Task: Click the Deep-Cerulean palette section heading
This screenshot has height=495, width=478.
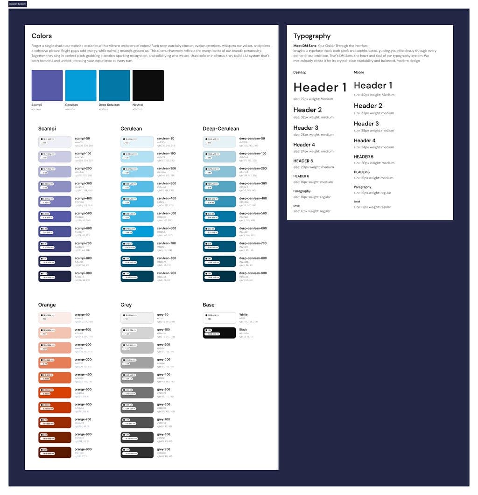Action: coord(221,128)
